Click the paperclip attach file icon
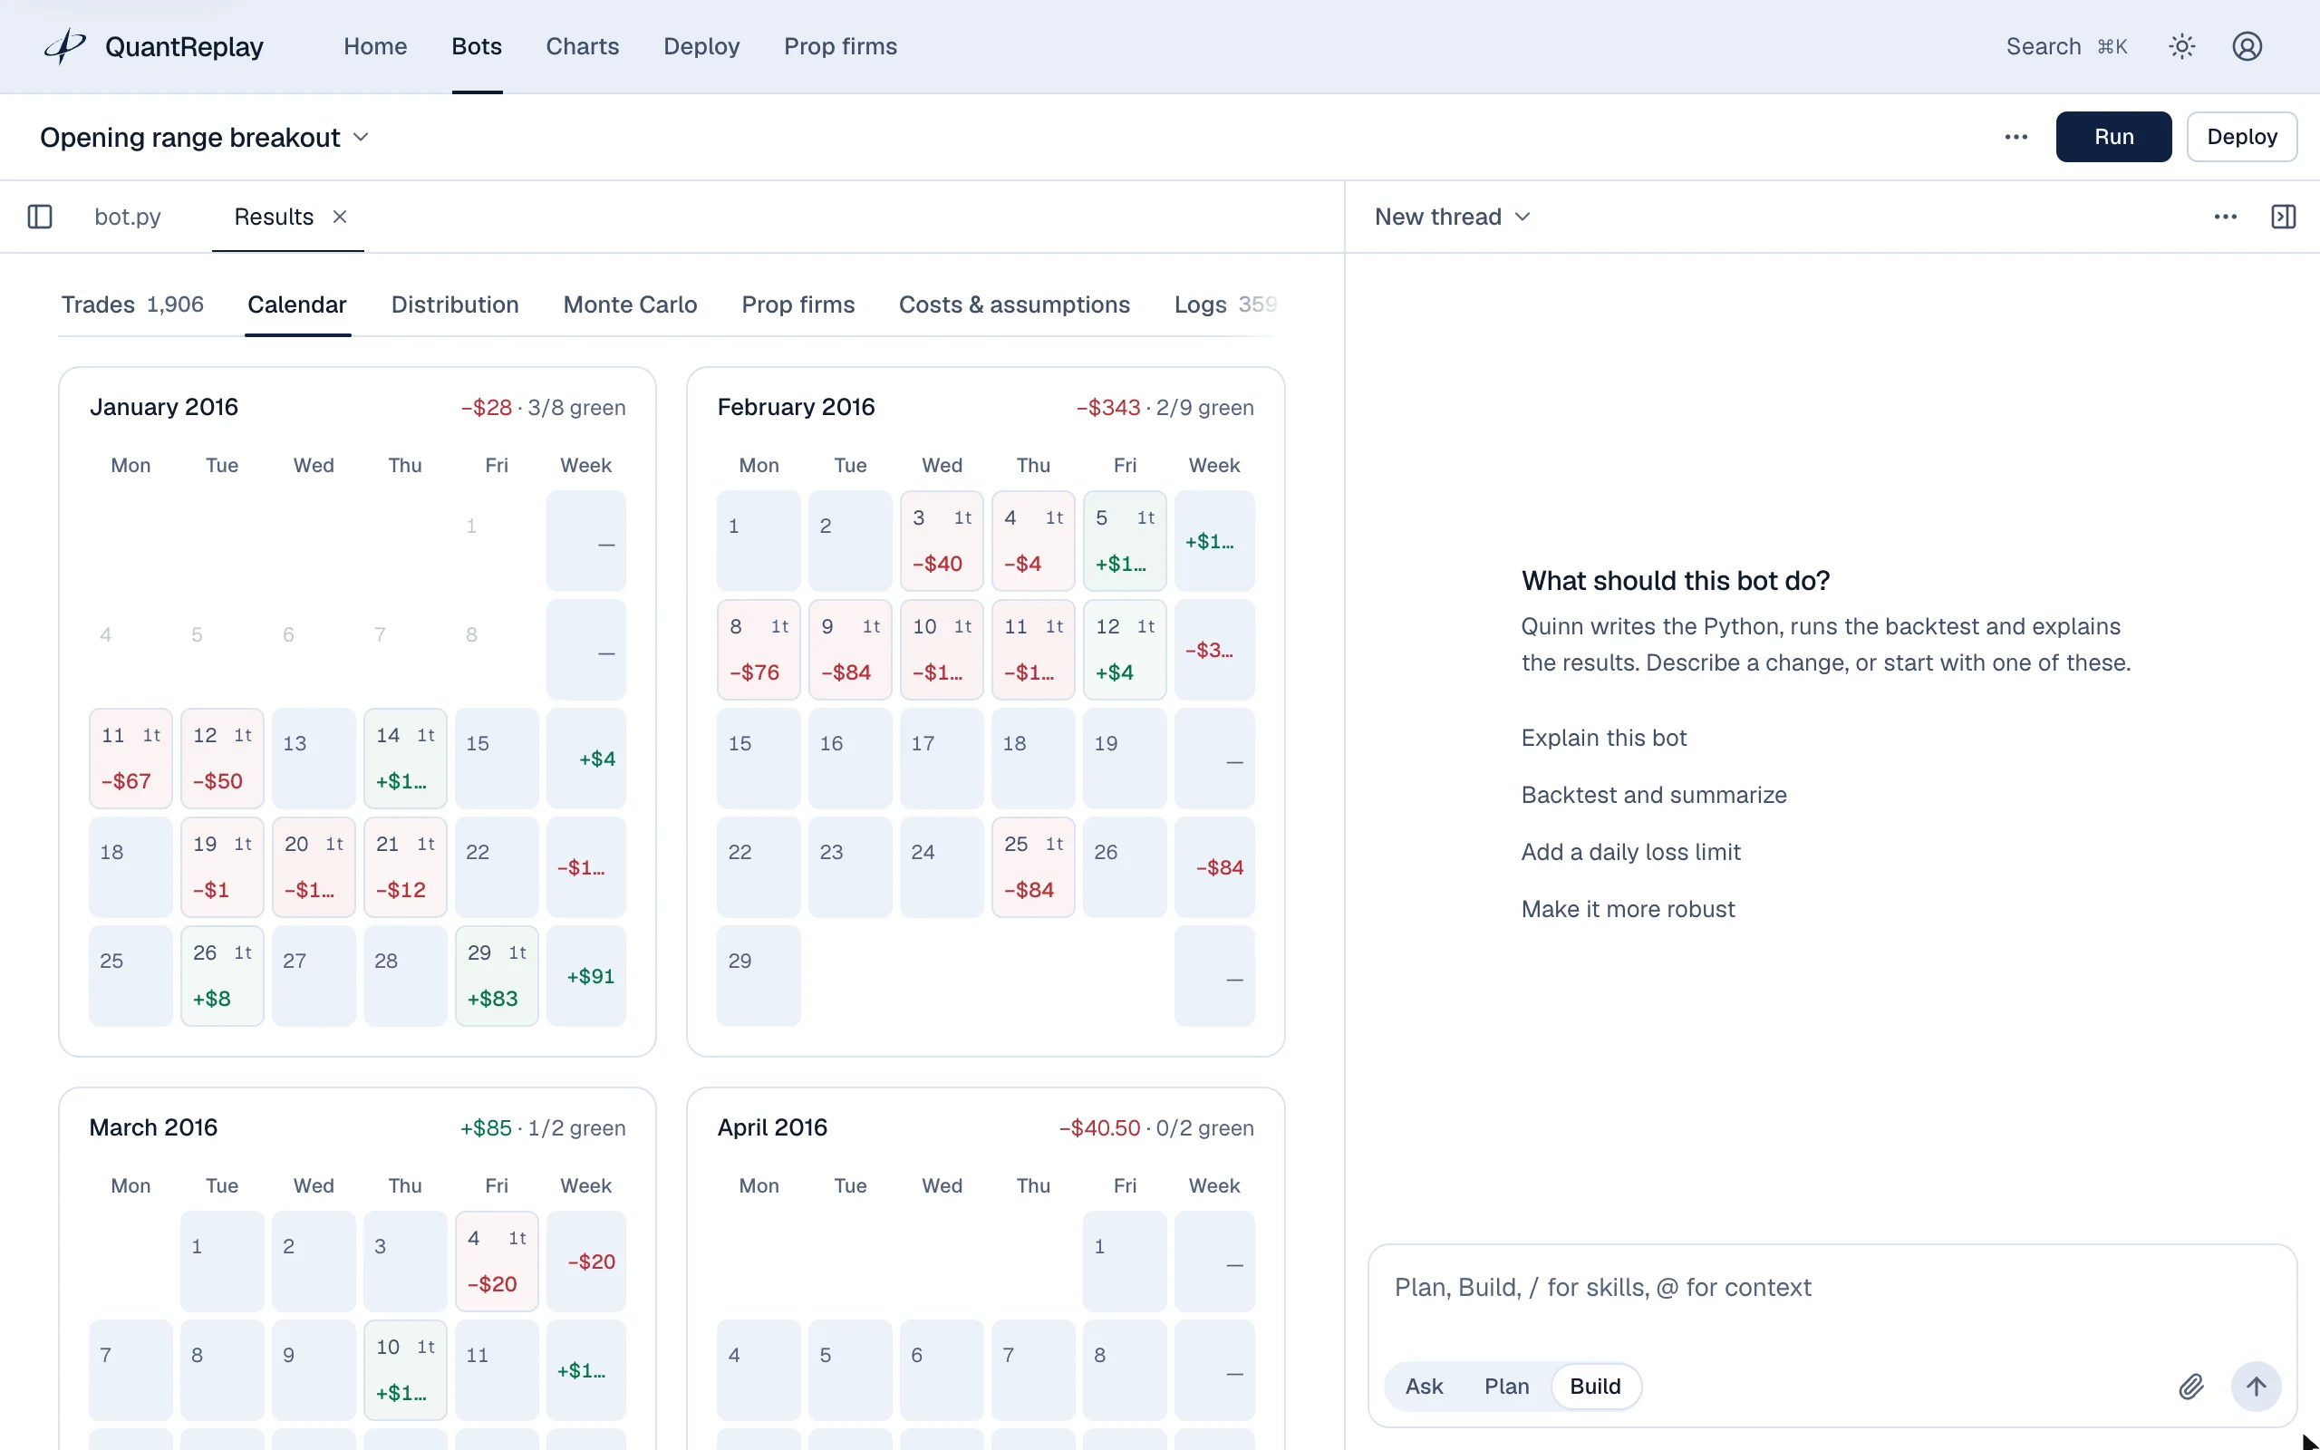 pos(2191,1386)
